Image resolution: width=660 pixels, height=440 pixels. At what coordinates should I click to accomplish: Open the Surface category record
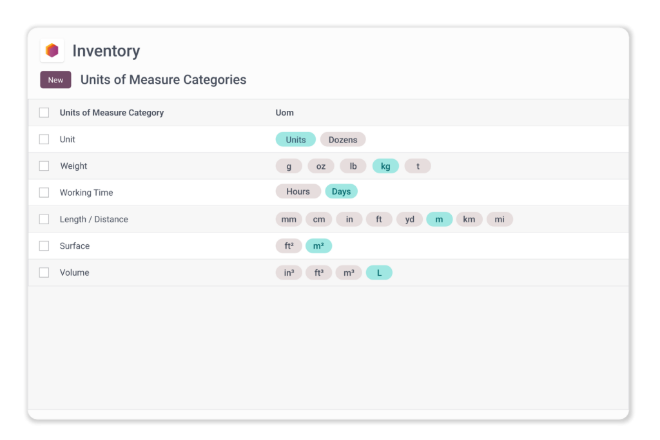tap(75, 246)
